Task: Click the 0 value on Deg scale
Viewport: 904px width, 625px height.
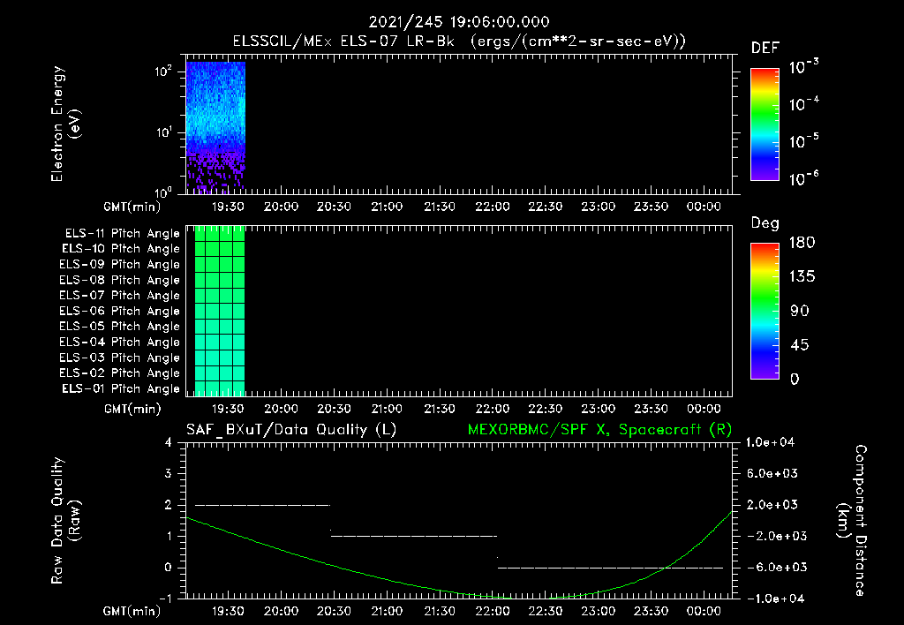Action: pyautogui.click(x=795, y=379)
